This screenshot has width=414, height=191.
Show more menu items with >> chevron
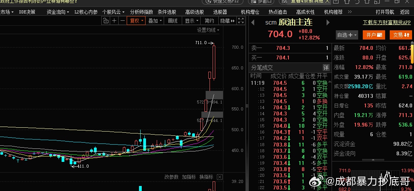click(350, 12)
